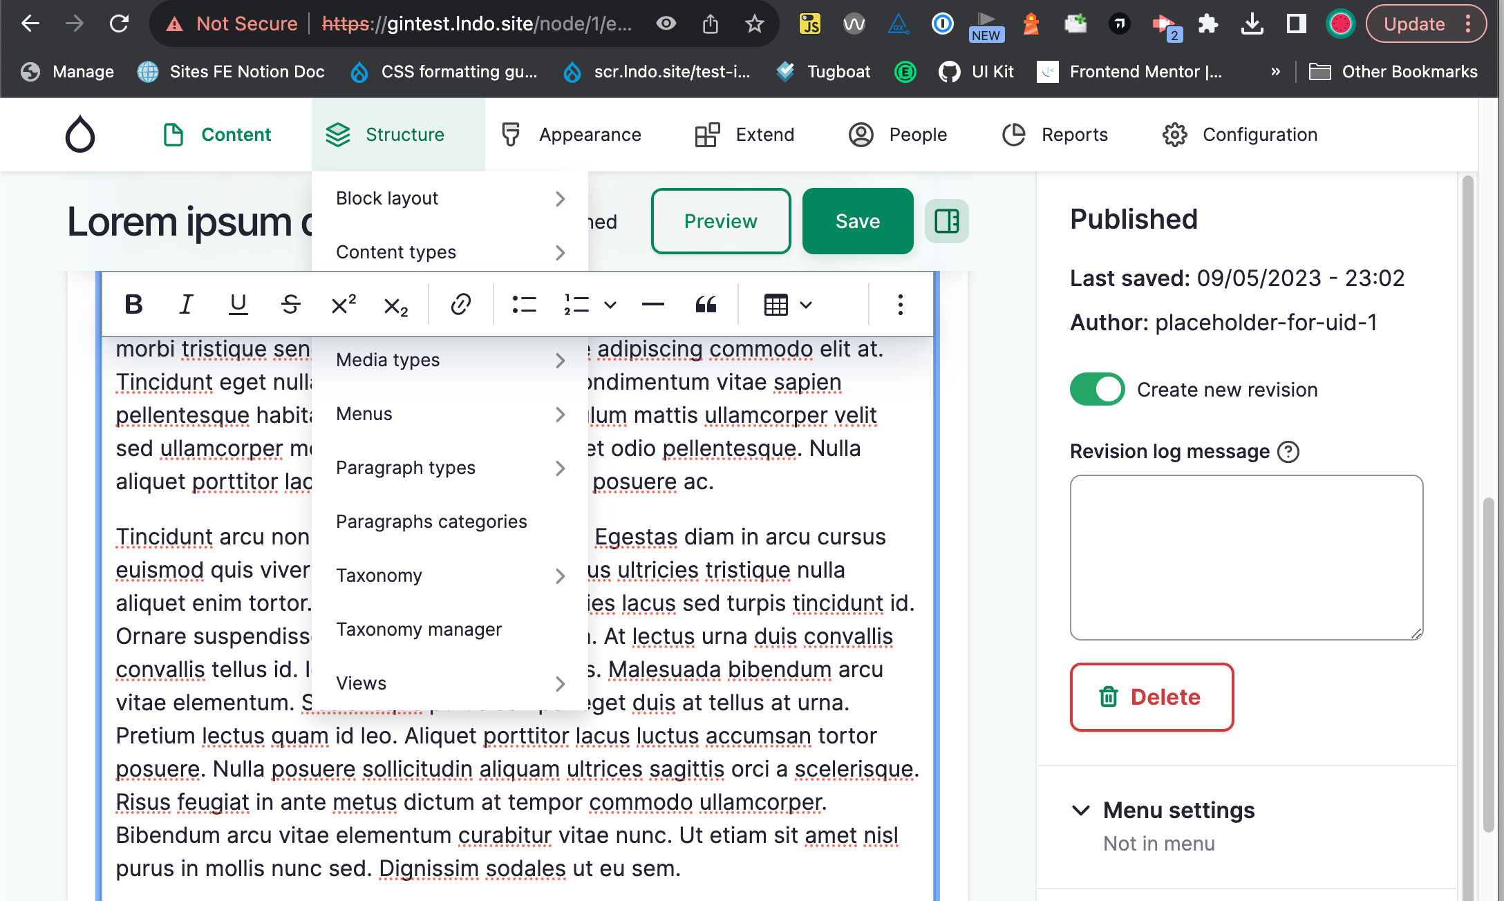Enable the Create new revision toggle
Viewport: 1504px width, 901px height.
click(x=1096, y=389)
